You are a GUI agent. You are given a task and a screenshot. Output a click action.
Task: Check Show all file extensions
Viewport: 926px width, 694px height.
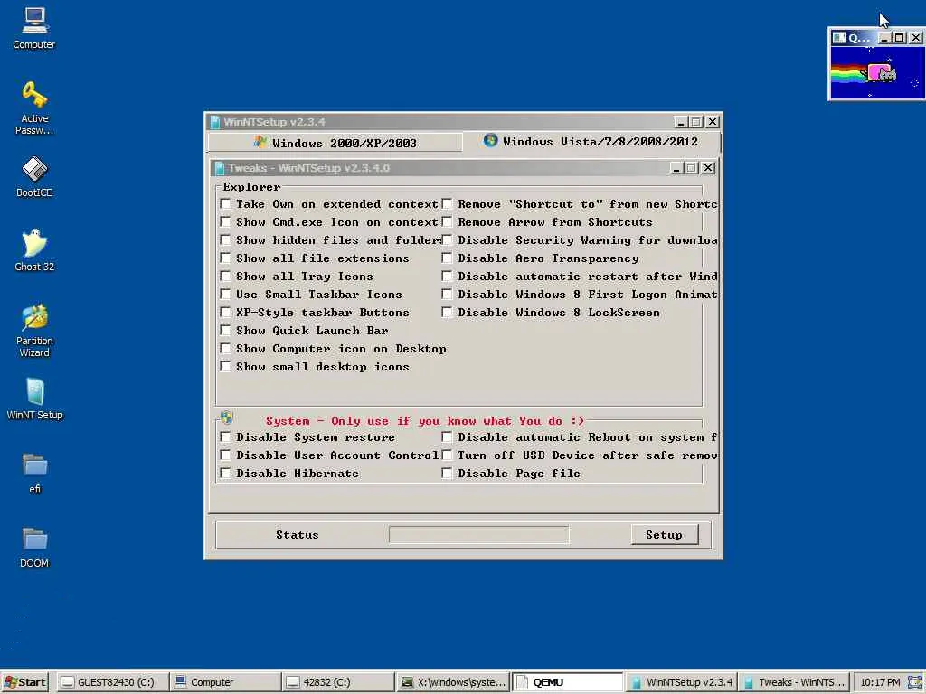click(x=225, y=258)
